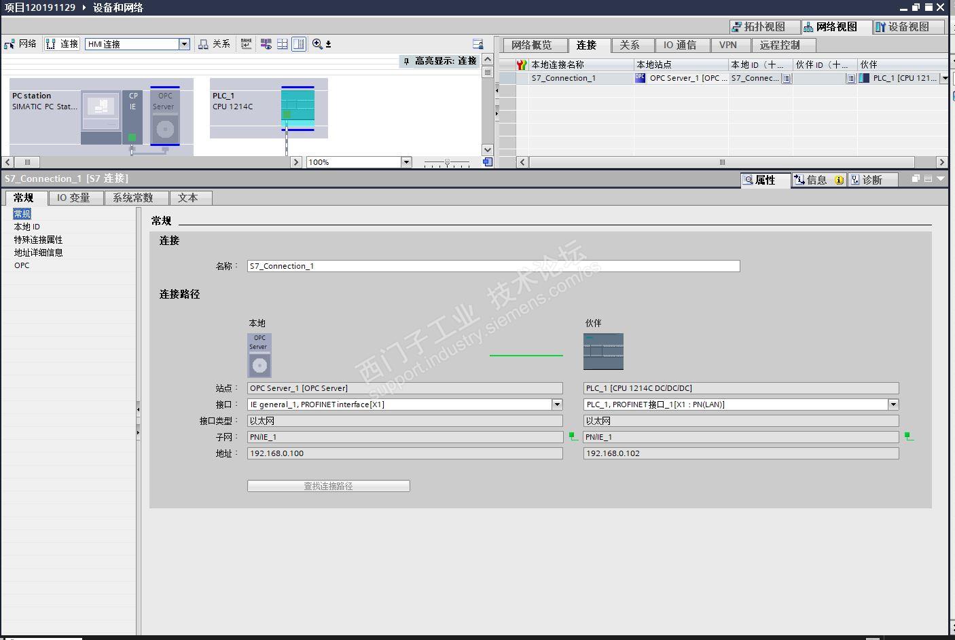955x640 pixels.
Task: Click the partner subnet PN/IE_1 go-to icon
Action: [x=909, y=437]
